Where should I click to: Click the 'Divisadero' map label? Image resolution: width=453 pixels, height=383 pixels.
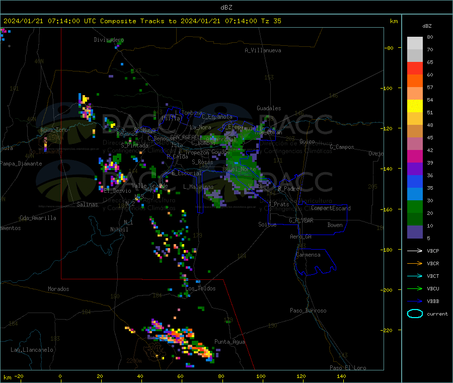click(109, 40)
